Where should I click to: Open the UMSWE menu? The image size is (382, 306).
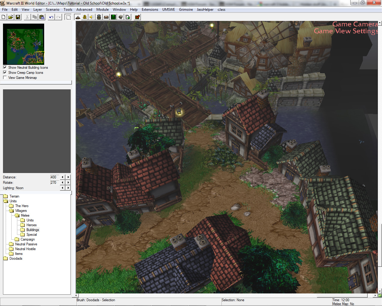click(169, 10)
